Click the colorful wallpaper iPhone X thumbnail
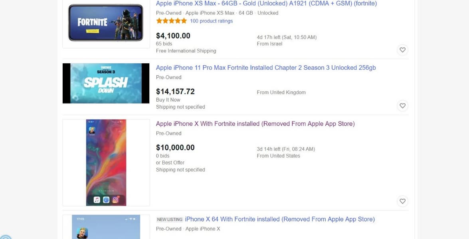Image resolution: width=469 pixels, height=239 pixels. 106,162
